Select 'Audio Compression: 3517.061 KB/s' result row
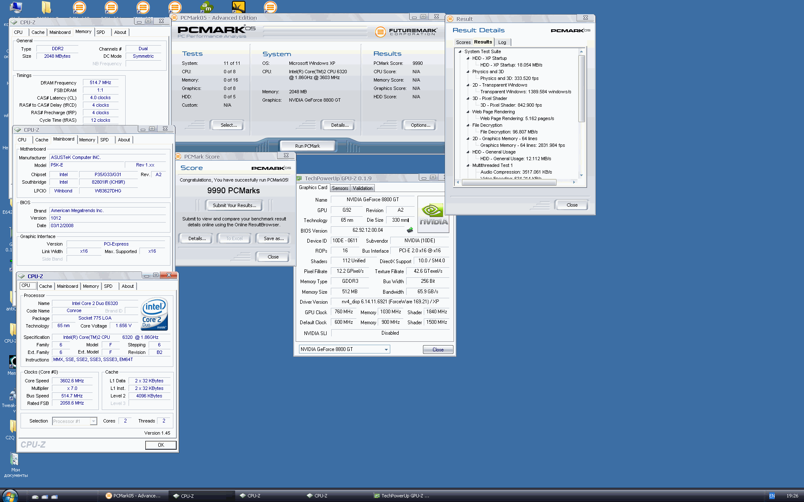Image resolution: width=804 pixels, height=502 pixels. [x=516, y=172]
